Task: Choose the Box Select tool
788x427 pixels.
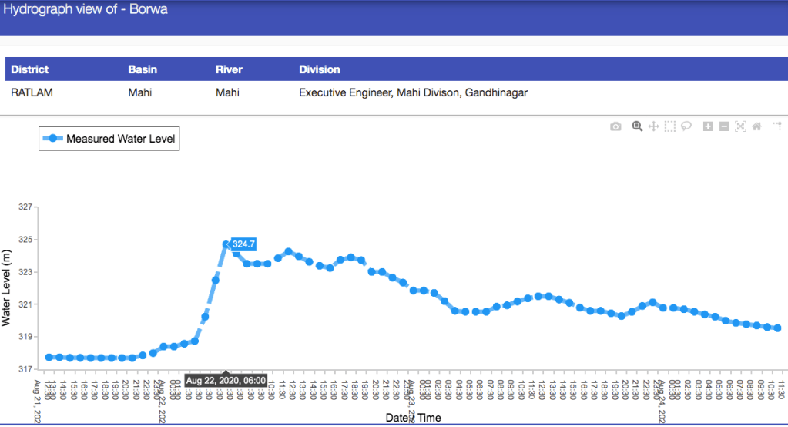Action: [670, 126]
